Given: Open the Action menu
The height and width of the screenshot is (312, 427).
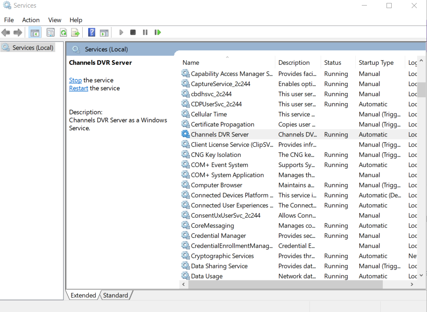Looking at the screenshot, I should point(30,20).
